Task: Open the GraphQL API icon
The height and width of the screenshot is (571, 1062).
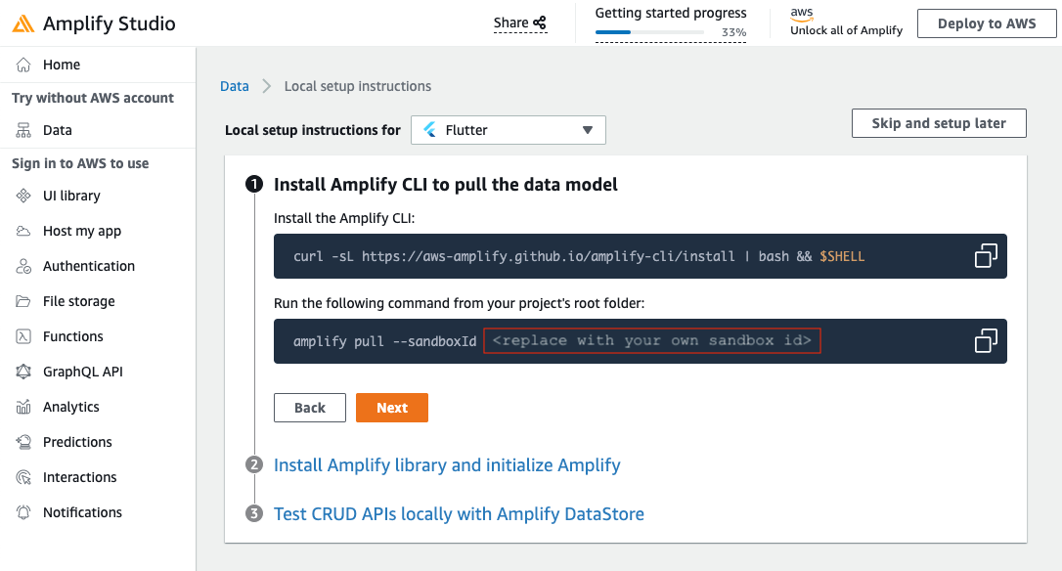Action: (x=23, y=372)
